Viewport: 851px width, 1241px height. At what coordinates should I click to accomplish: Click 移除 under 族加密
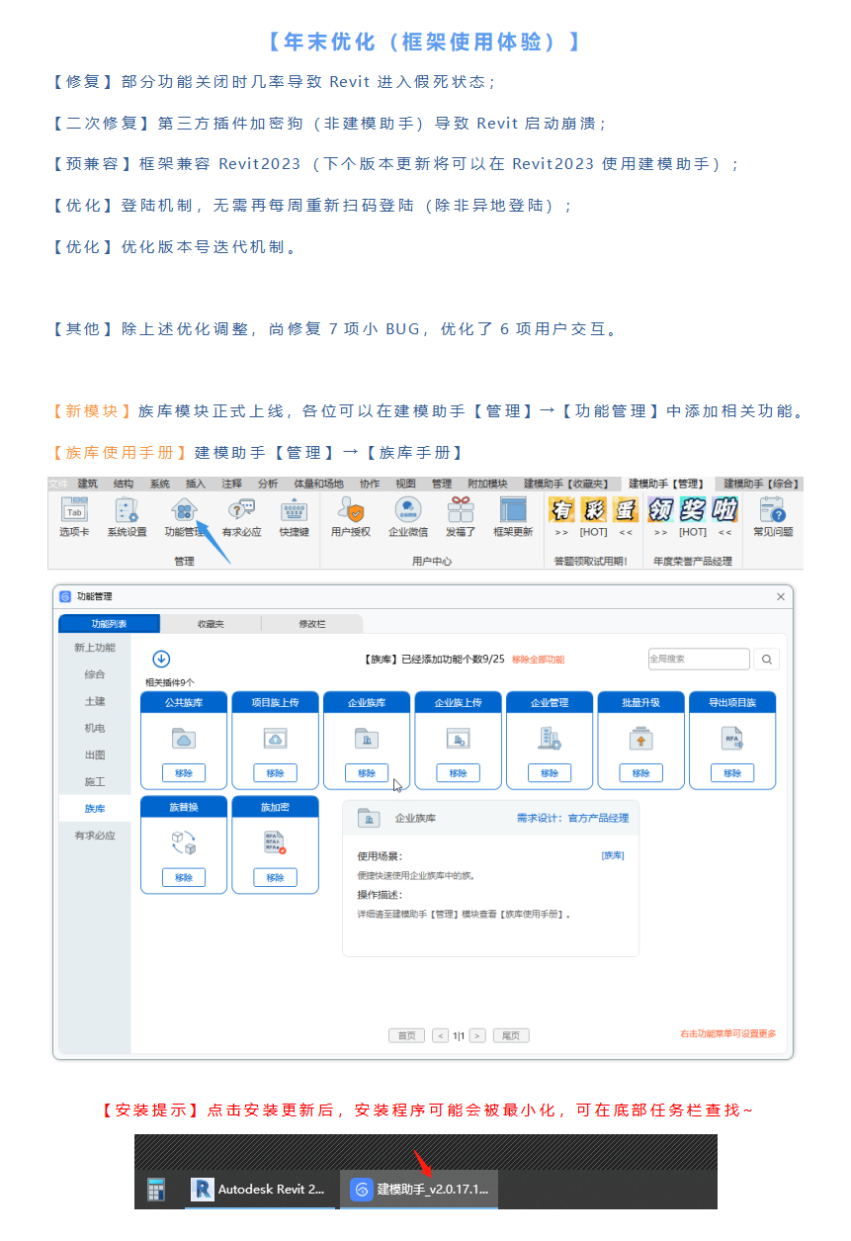pyautogui.click(x=275, y=877)
